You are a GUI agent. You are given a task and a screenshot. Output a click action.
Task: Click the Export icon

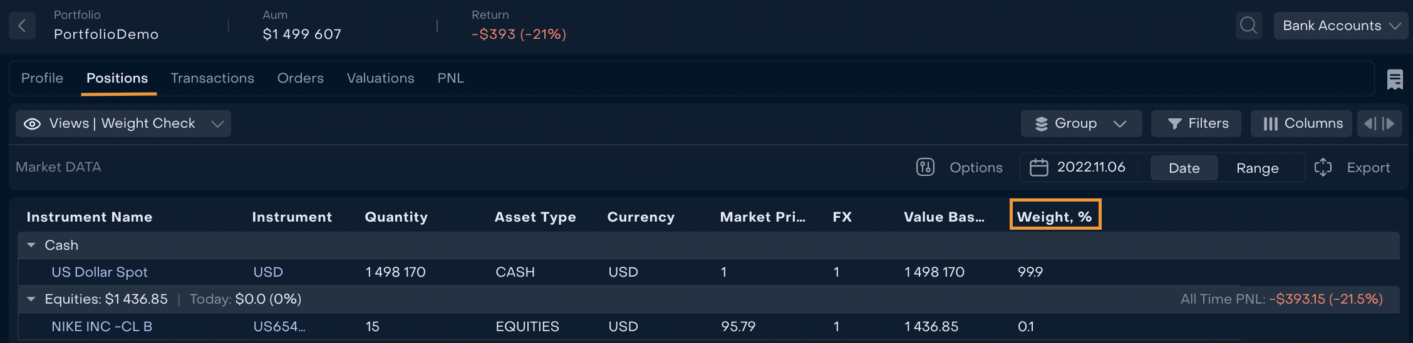click(1323, 167)
